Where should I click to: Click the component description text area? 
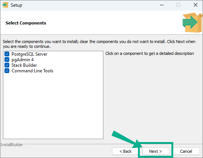pos(149,53)
